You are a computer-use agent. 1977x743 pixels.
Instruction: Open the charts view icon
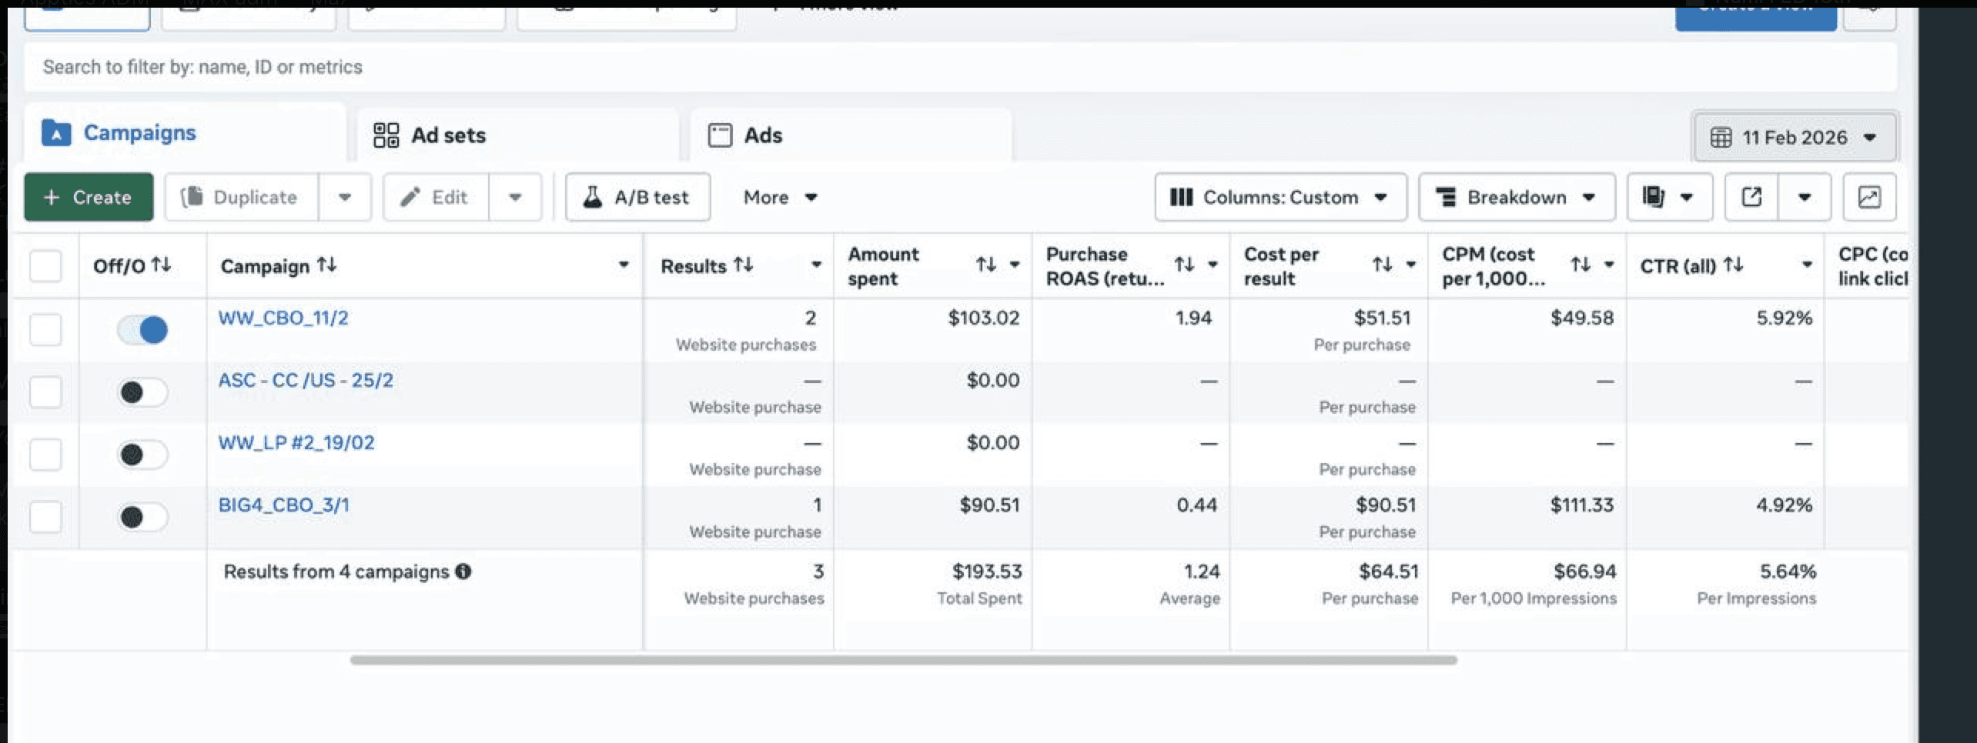1869,197
